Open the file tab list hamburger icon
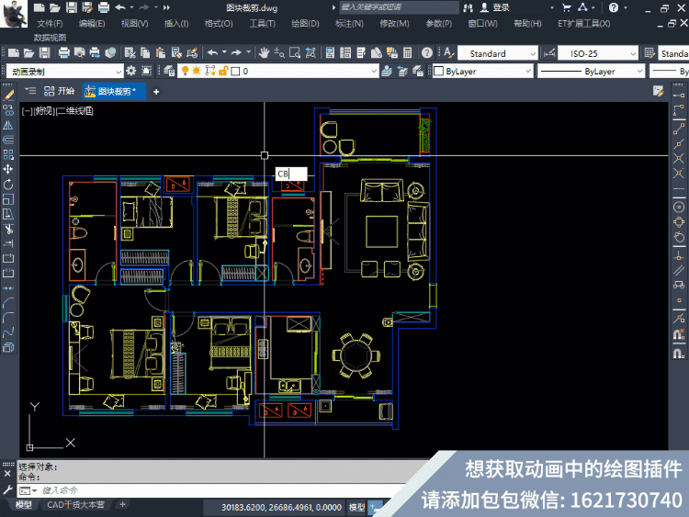The image size is (689, 517). click(30, 91)
